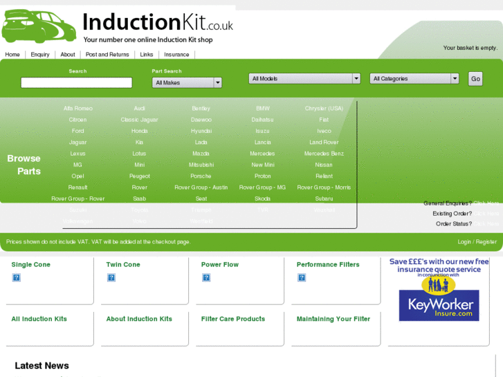503x377 pixels.
Task: Open the Single Cone category
Action: pyautogui.click(x=31, y=265)
